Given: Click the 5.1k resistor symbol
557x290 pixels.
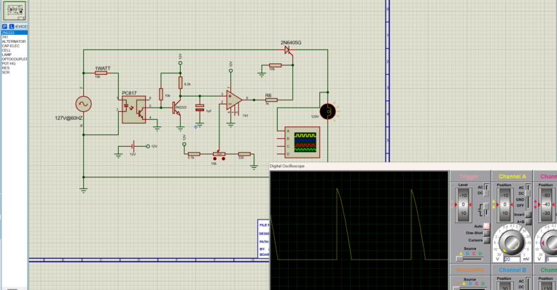Looking at the screenshot, I should pos(194,154).
